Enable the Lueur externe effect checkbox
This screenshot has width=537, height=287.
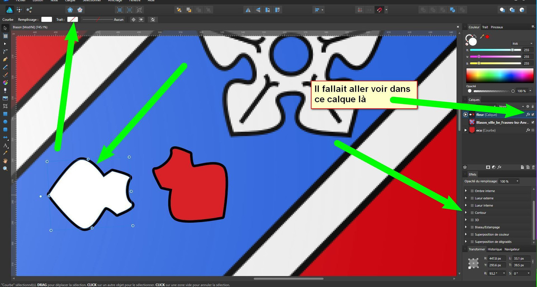pyautogui.click(x=472, y=198)
